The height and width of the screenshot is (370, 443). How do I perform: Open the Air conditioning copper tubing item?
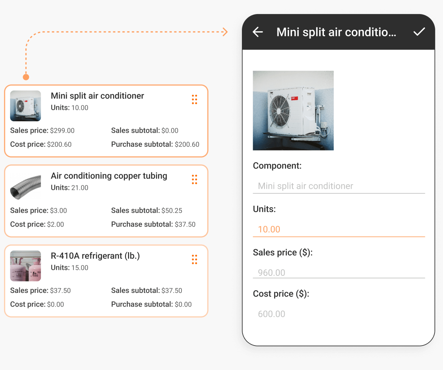pyautogui.click(x=106, y=201)
